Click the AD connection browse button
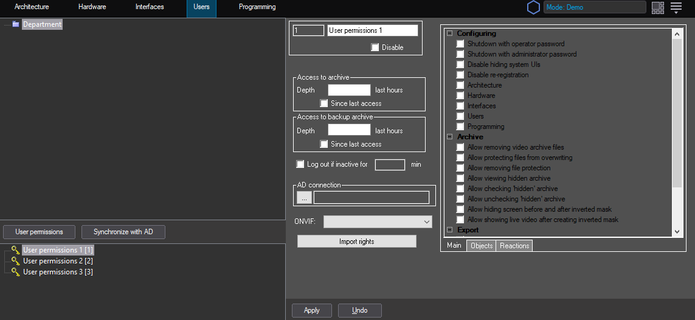The width and height of the screenshot is (695, 320). point(304,197)
